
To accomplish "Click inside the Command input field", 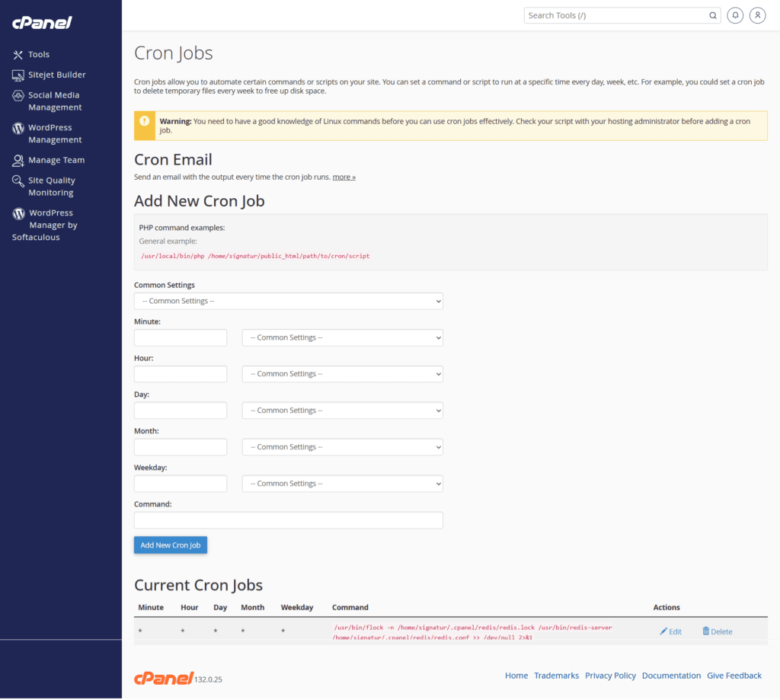I will (x=288, y=519).
